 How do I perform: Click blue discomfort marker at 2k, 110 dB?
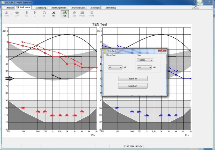[x=161, y=115]
